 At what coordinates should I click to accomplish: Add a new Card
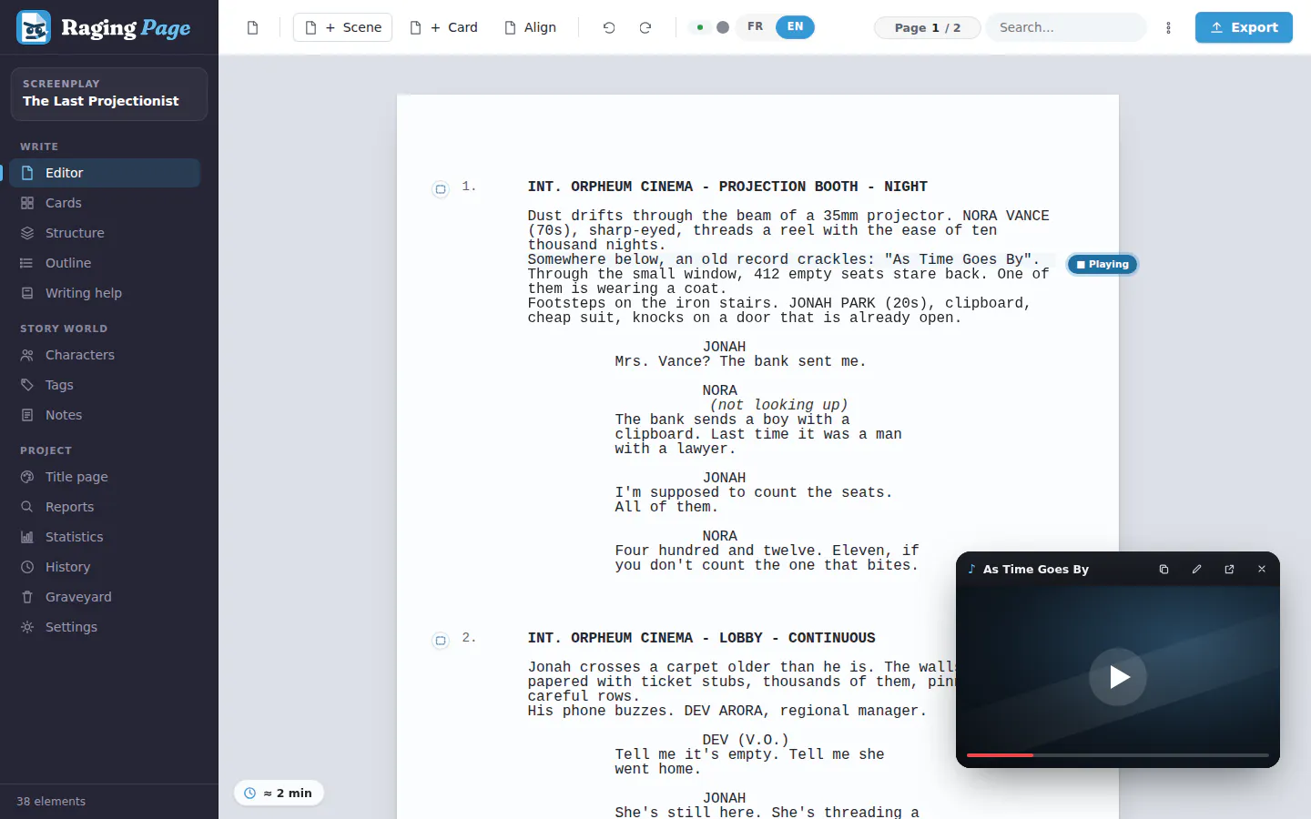pos(443,27)
